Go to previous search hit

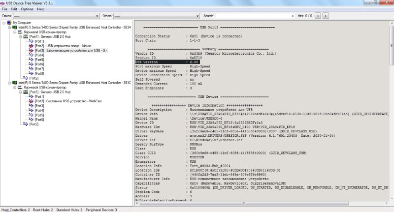[x=318, y=16]
